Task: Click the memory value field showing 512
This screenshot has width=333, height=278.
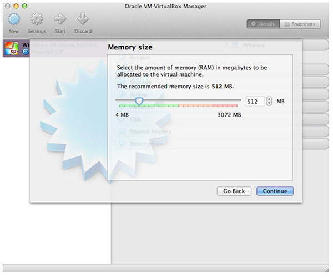Action: [255, 102]
